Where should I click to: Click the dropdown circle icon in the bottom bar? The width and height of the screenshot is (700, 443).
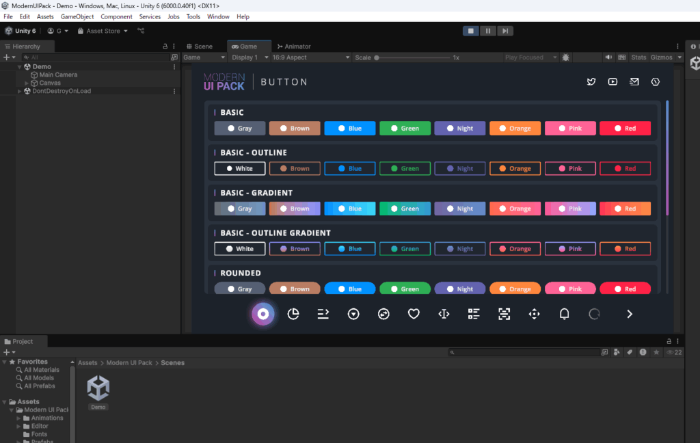click(353, 314)
